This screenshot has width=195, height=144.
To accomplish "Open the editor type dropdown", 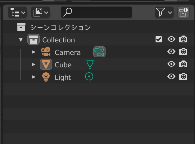I will (x=18, y=12).
